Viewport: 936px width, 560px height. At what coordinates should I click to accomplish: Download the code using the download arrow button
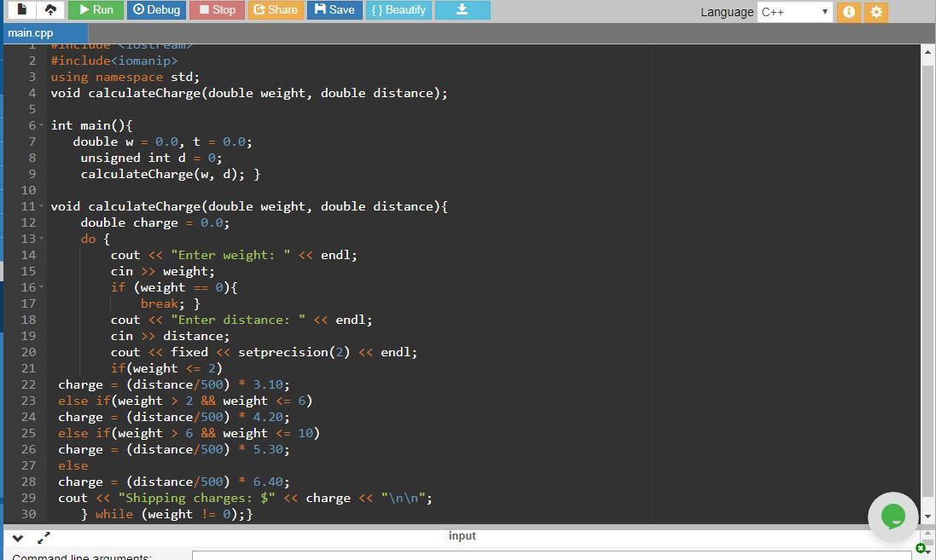pos(462,10)
